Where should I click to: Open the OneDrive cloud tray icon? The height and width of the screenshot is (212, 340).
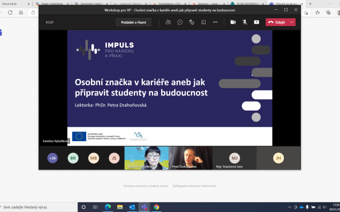coord(301,207)
